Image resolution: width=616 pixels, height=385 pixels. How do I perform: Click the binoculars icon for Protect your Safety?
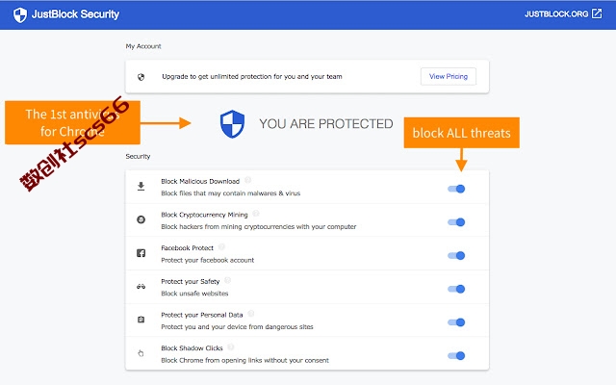click(141, 287)
